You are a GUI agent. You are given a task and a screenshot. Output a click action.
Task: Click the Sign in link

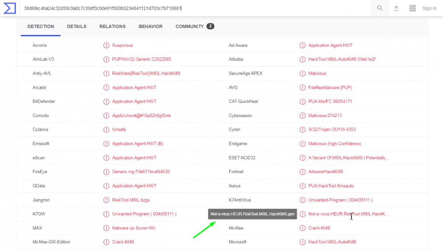[x=429, y=8]
